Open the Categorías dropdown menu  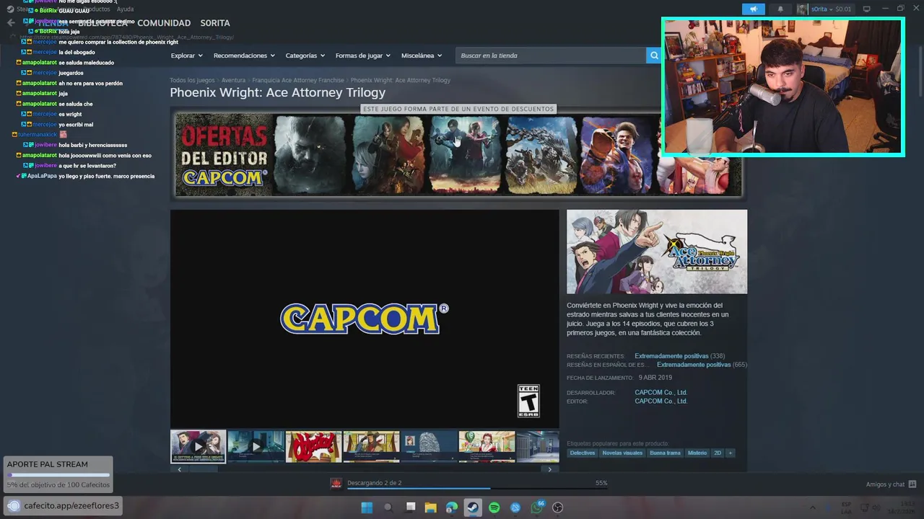pos(305,56)
